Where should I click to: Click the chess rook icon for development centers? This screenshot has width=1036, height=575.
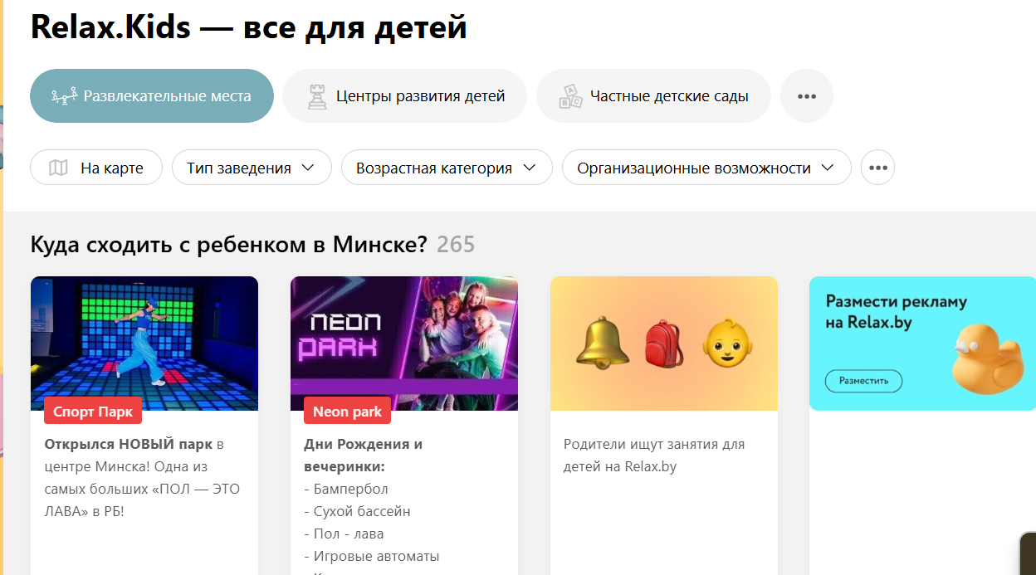(x=317, y=96)
